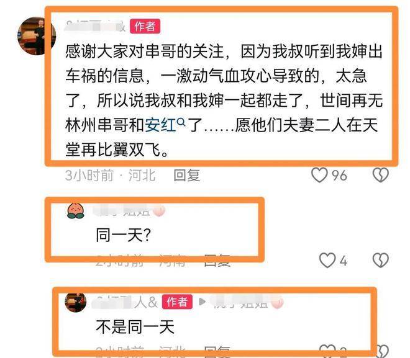Like the "不是同一天" author reply
The width and height of the screenshot is (410, 358).
coord(327,351)
